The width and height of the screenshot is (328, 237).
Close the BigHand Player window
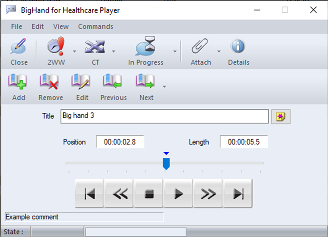pos(313,10)
